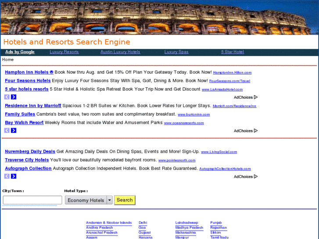Open Delhi state link

tap(143, 223)
